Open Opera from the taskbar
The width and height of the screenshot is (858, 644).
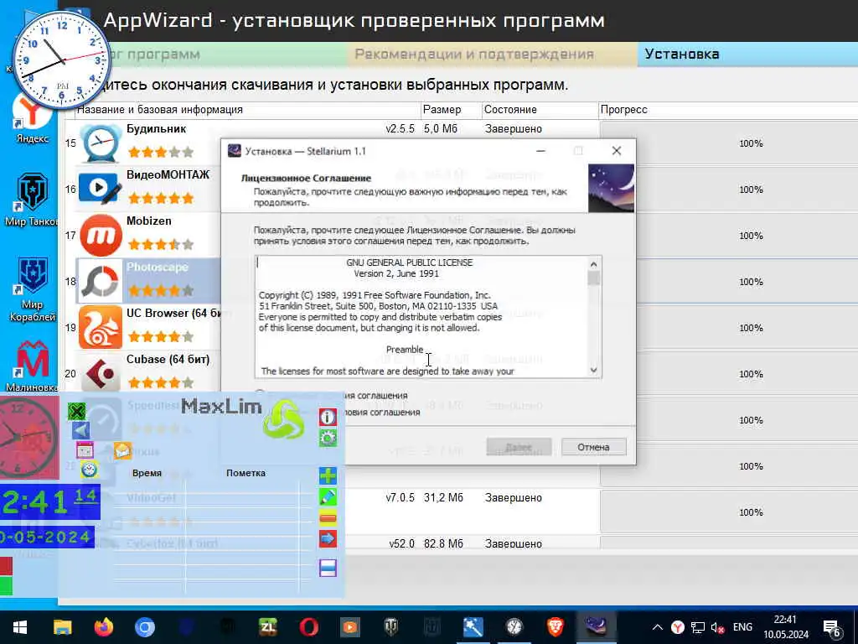coord(308,627)
